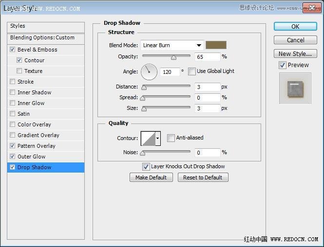324x247 pixels.
Task: Select the Stroke effect entry
Action: (x=46, y=82)
